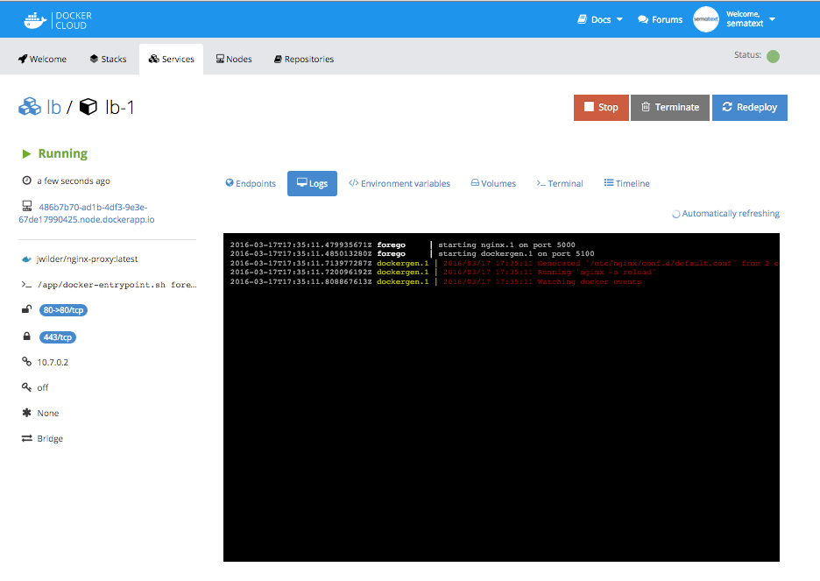Click the Welcome tab rocket icon
The height and width of the screenshot is (581, 820).
tap(23, 59)
